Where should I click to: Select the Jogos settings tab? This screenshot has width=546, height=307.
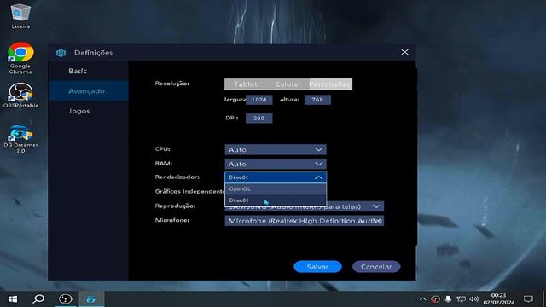(89, 111)
